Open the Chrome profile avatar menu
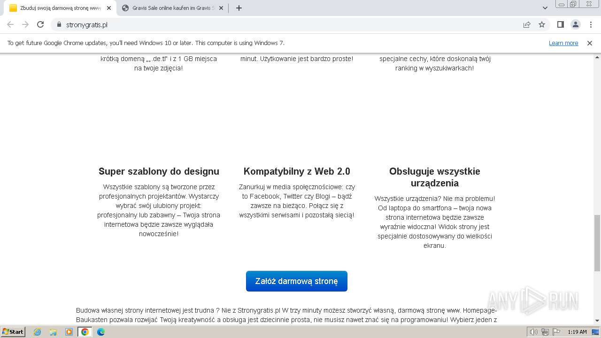 tap(575, 24)
